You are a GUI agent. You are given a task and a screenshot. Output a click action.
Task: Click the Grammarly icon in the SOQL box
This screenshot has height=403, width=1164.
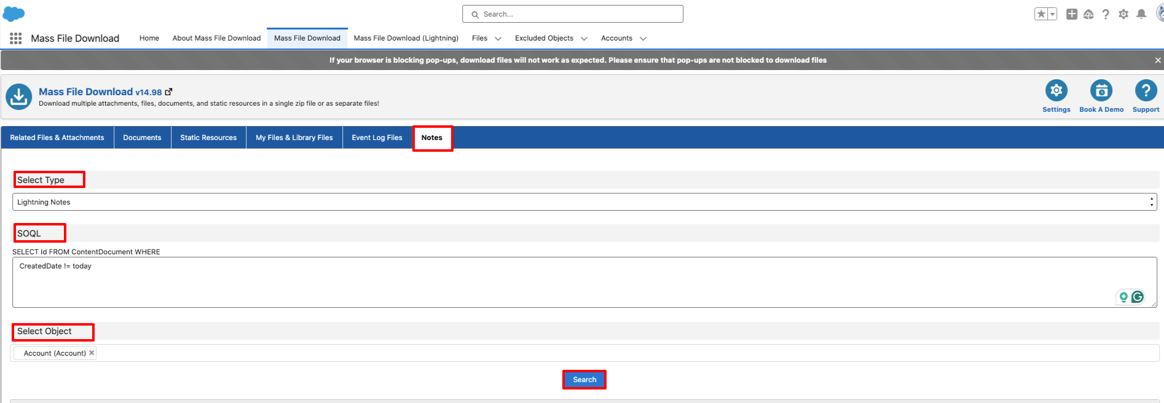[x=1138, y=297]
